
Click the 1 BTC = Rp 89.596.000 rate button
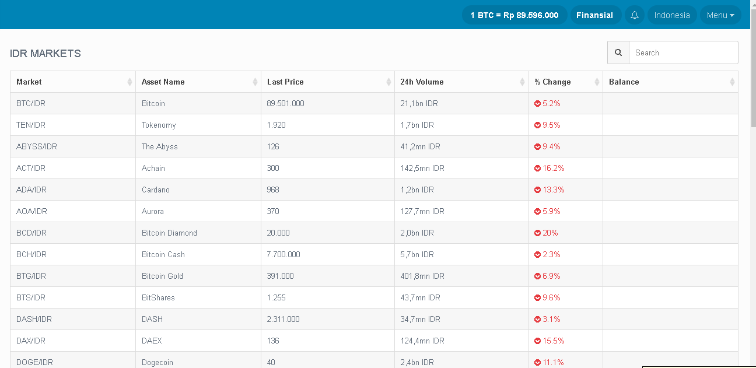[514, 15]
